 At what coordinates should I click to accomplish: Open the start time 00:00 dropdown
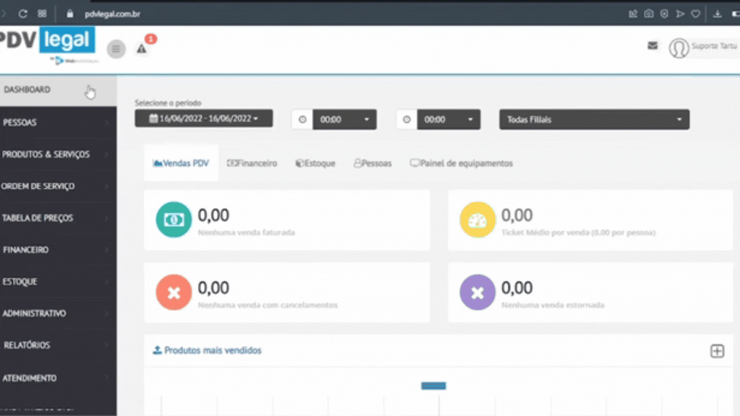tap(344, 119)
